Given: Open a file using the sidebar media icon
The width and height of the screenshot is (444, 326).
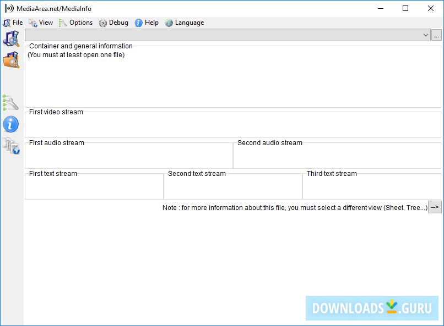Looking at the screenshot, I should point(11,38).
